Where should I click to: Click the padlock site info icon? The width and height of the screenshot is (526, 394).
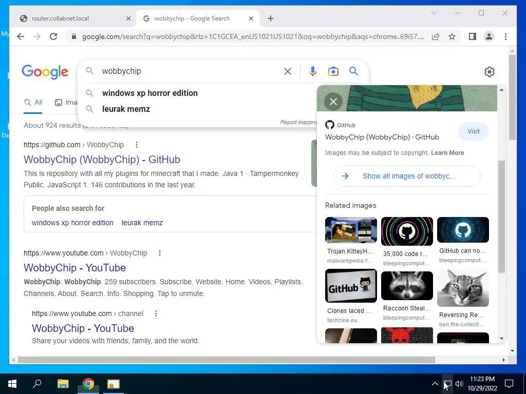coord(74,36)
